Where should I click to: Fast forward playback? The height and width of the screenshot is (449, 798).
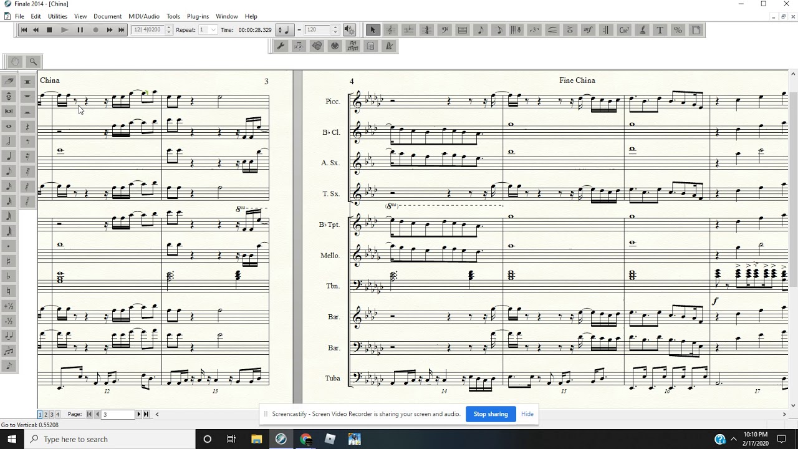coord(110,29)
